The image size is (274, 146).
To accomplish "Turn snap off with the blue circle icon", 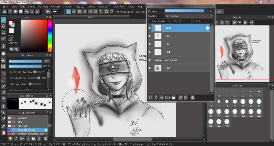I will (68, 12).
